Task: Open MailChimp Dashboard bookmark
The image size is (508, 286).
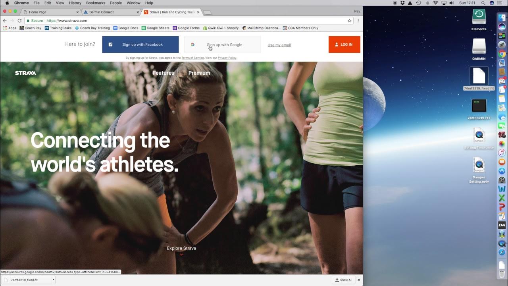Action: (261, 28)
